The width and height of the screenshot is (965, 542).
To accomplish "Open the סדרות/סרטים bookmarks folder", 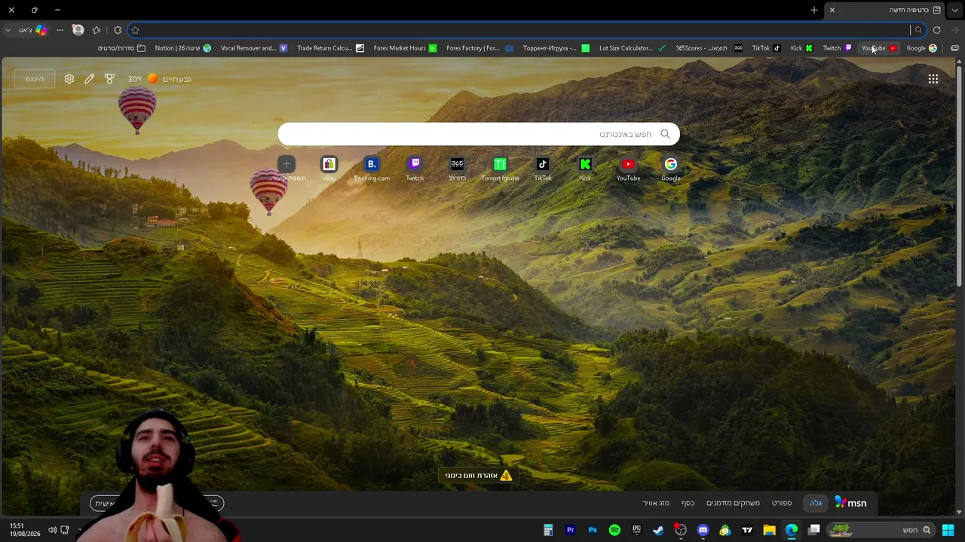I will (122, 48).
